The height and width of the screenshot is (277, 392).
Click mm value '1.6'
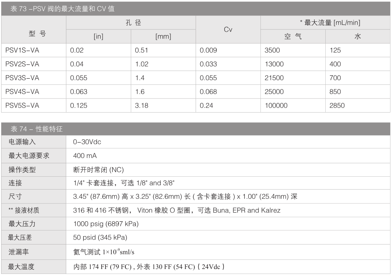pyautogui.click(x=140, y=92)
